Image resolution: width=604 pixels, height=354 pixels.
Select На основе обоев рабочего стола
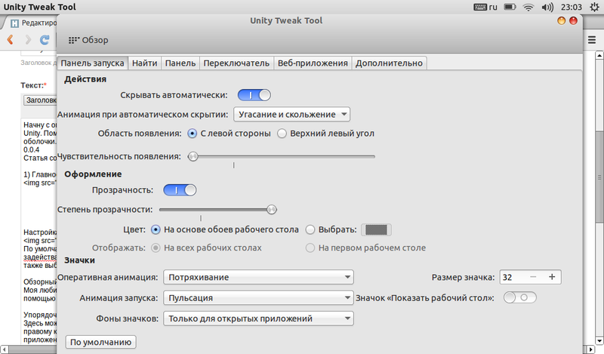224,229
